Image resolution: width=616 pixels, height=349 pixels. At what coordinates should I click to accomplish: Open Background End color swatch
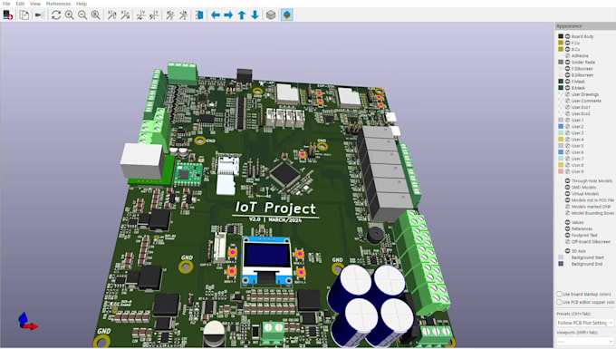pos(561,264)
